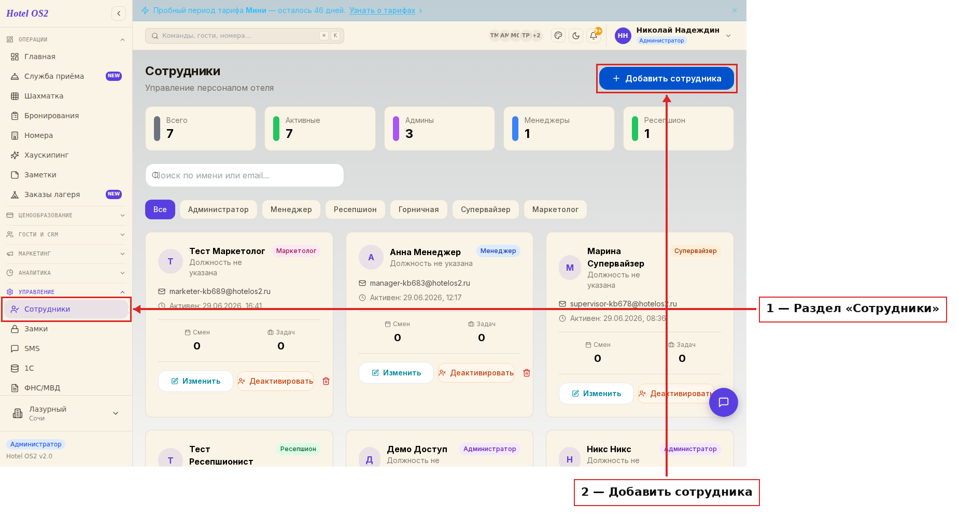Click the Активные stat card
Screen dimensions: 959x518
[320, 129]
